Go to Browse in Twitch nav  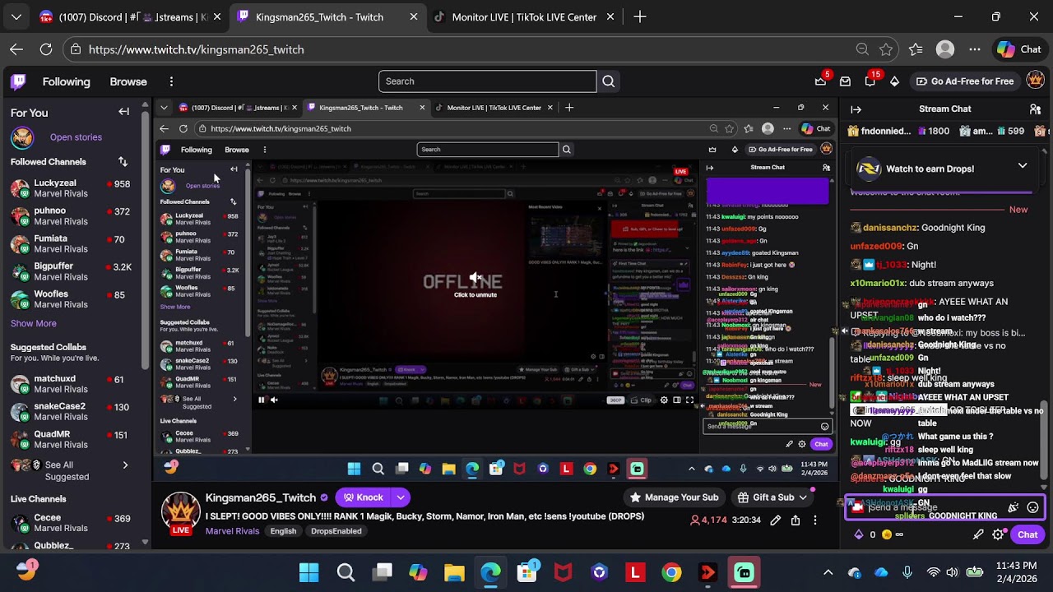tap(128, 81)
